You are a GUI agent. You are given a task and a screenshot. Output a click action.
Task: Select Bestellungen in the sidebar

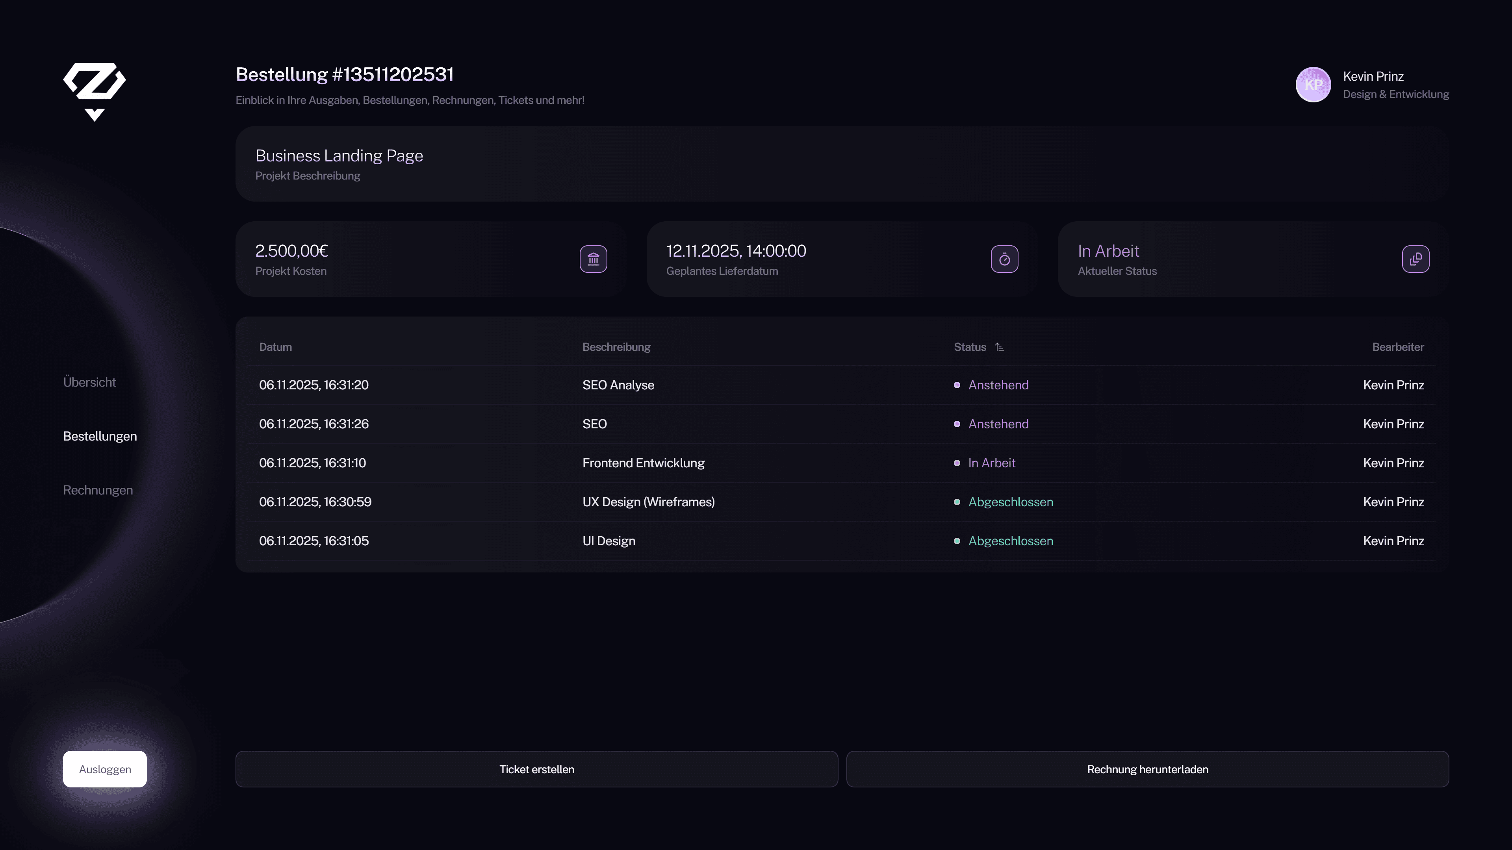point(100,436)
